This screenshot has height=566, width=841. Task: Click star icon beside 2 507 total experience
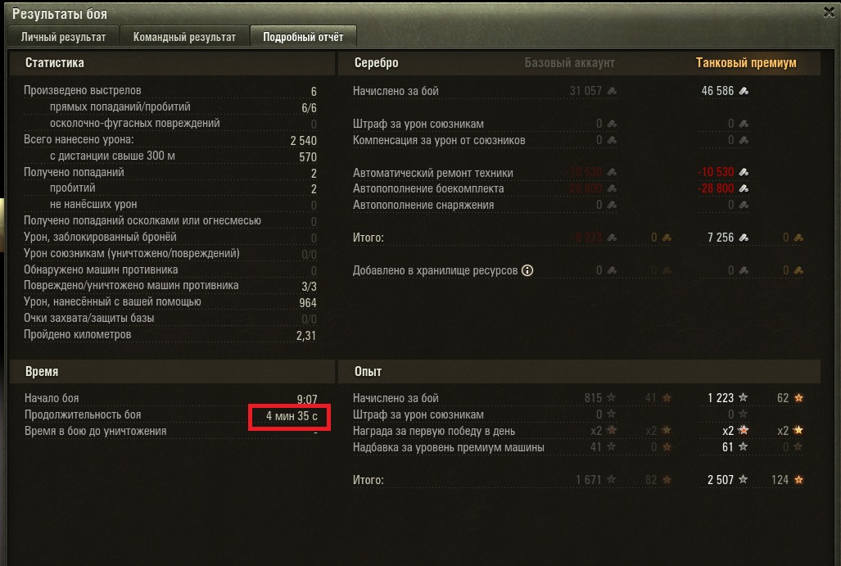coord(743,480)
